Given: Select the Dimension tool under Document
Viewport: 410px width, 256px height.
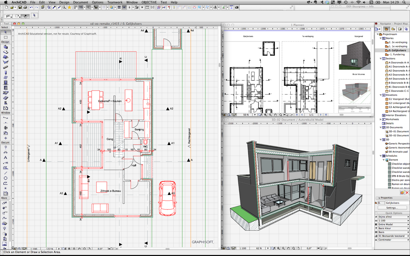Looking at the screenshot, I should [x=5, y=152].
